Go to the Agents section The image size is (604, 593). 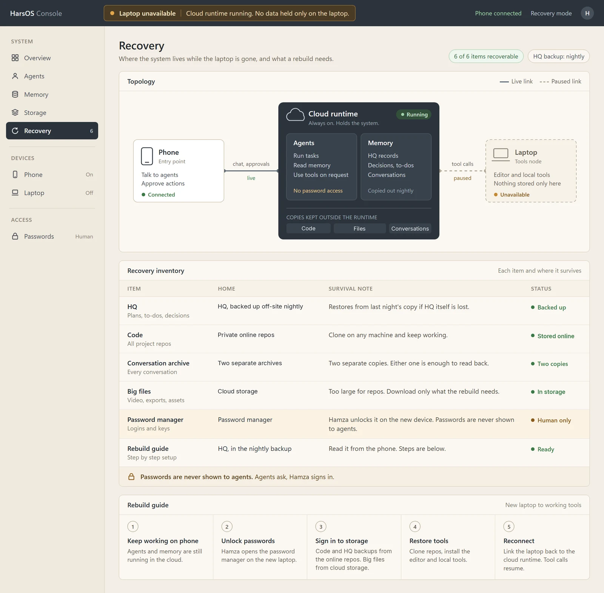[52, 76]
